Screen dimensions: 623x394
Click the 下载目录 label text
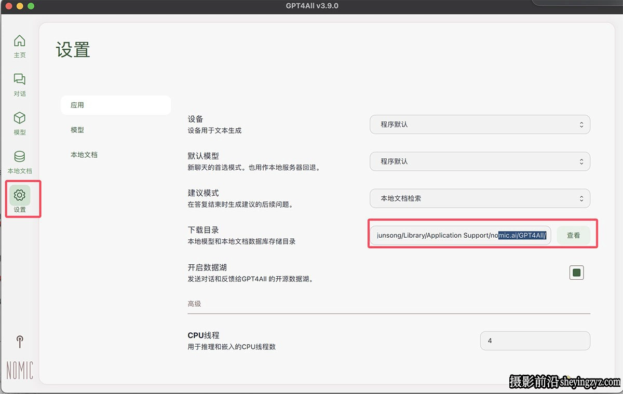click(x=203, y=230)
